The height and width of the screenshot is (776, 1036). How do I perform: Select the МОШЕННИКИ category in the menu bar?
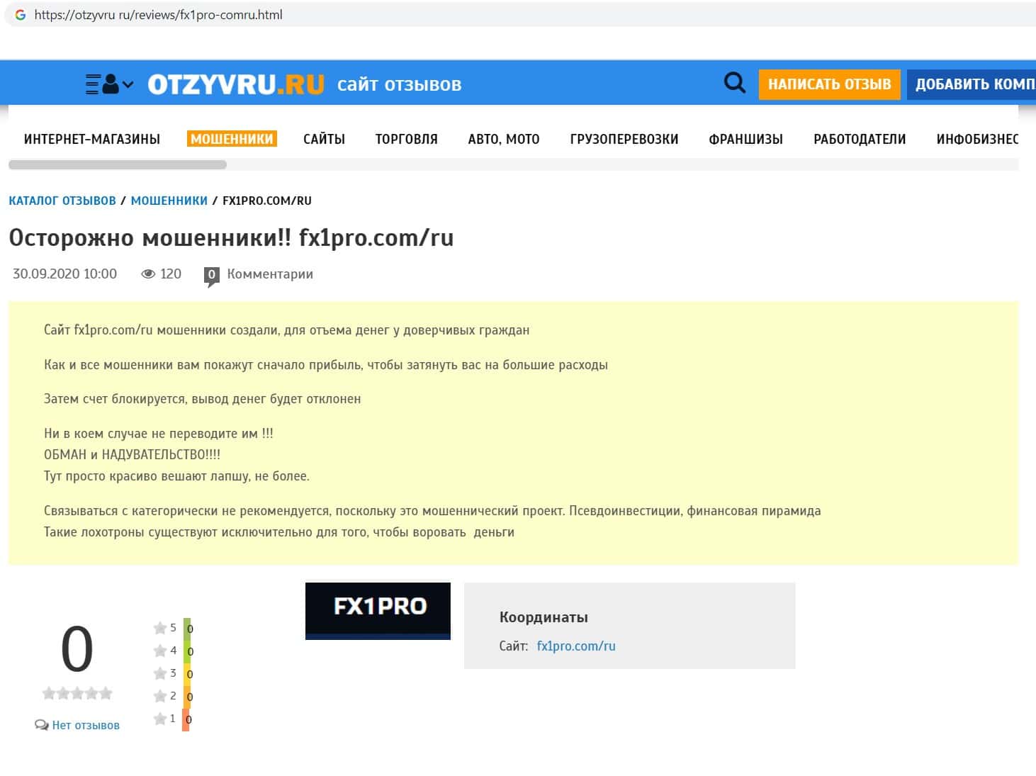tap(232, 139)
